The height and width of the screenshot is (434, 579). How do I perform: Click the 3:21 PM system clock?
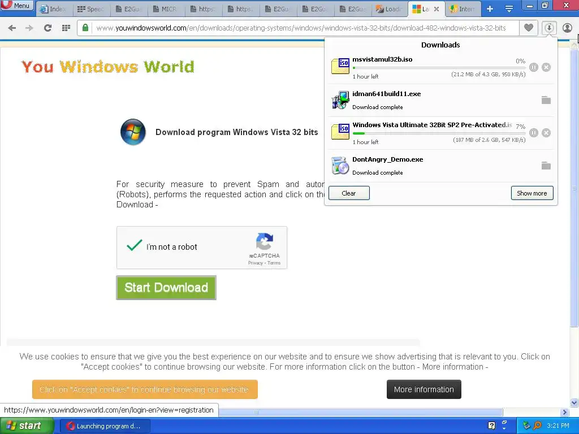pos(558,426)
